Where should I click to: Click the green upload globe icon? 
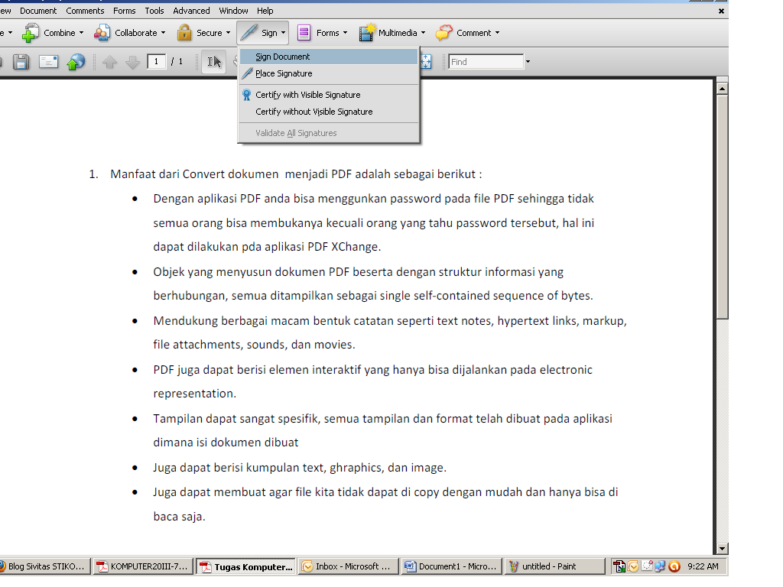[75, 61]
